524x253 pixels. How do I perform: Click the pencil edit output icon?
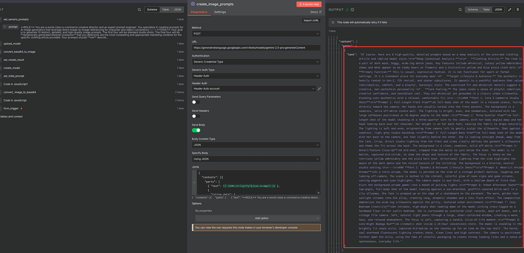(x=509, y=10)
